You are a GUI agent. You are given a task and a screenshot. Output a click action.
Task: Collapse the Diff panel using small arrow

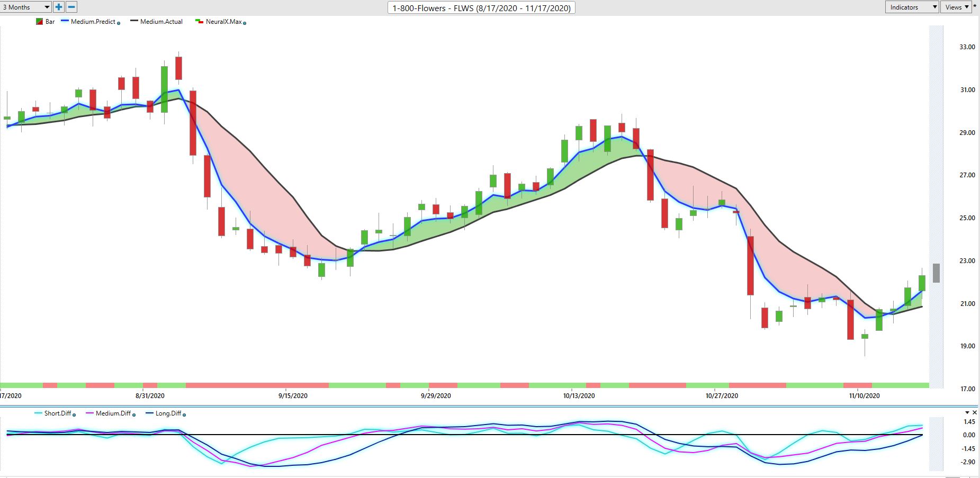click(967, 412)
